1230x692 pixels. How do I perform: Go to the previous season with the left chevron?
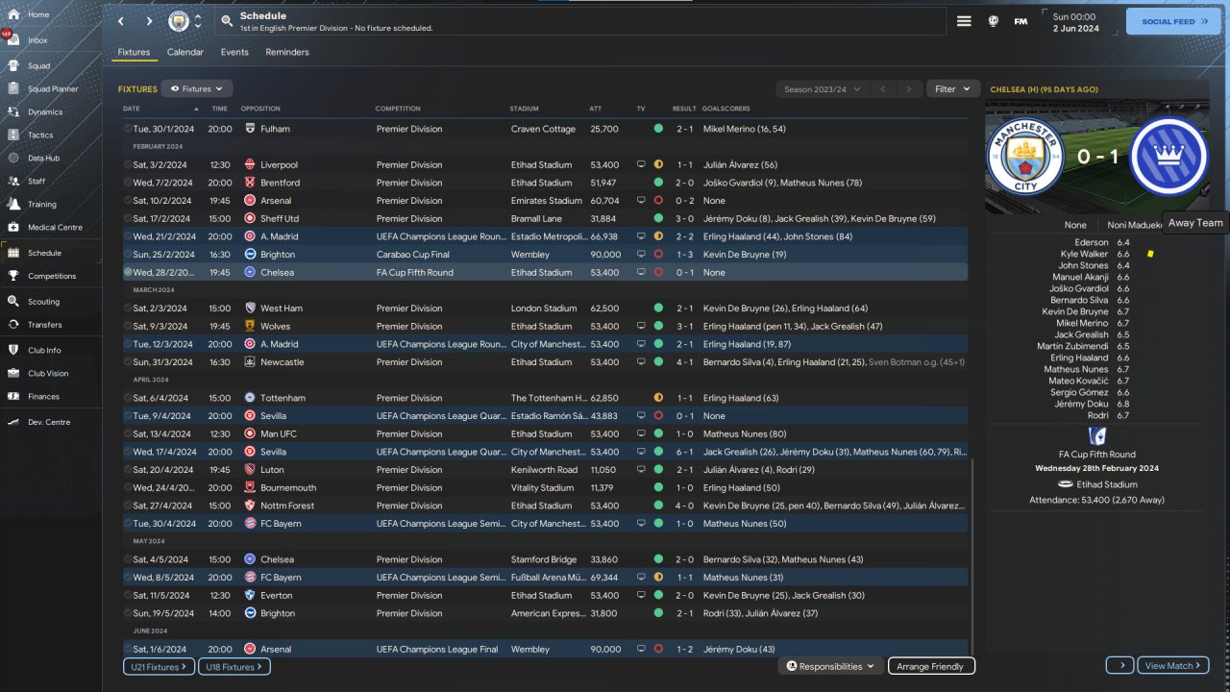pos(883,88)
